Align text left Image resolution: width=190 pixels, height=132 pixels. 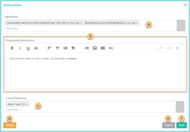49,48
